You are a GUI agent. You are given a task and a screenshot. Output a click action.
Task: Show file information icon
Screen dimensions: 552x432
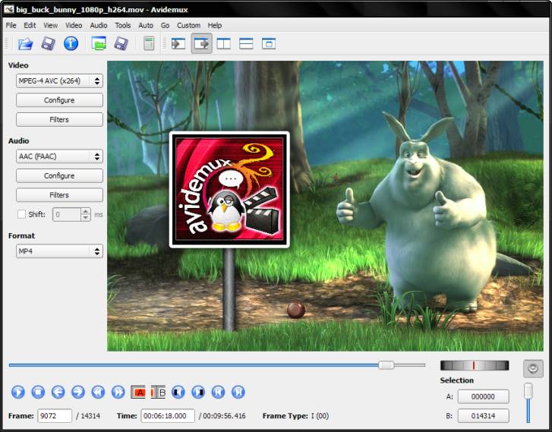[71, 44]
